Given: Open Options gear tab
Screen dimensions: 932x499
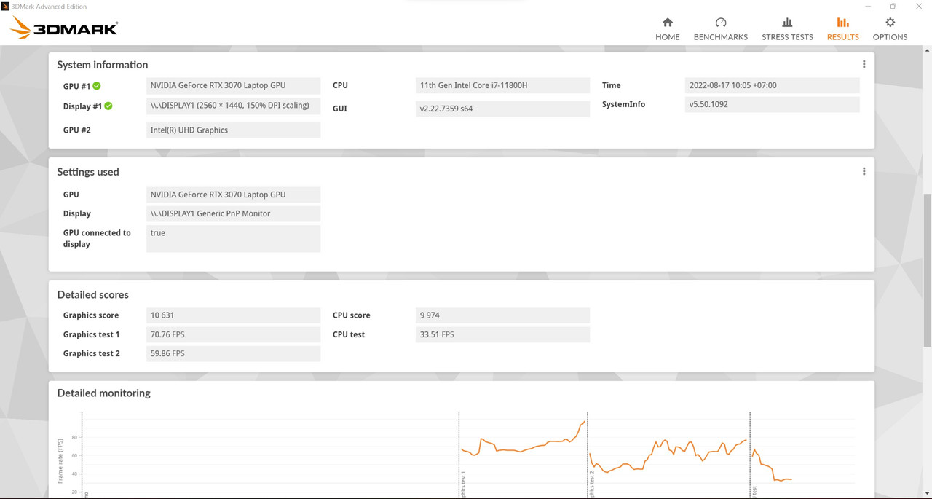Looking at the screenshot, I should click(890, 29).
